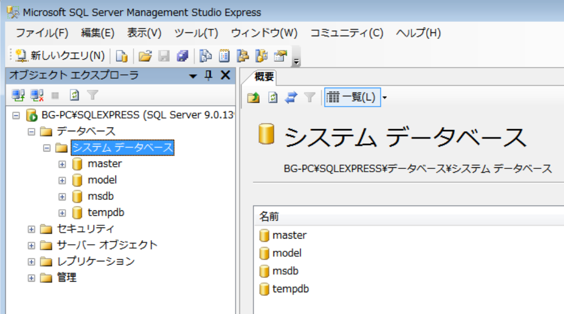Select the レプリケーション tree item
The image size is (564, 314).
(x=96, y=261)
